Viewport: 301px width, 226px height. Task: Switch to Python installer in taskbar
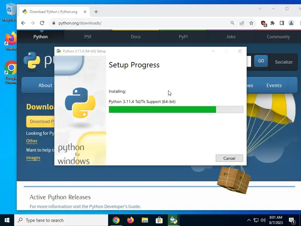[x=173, y=220]
